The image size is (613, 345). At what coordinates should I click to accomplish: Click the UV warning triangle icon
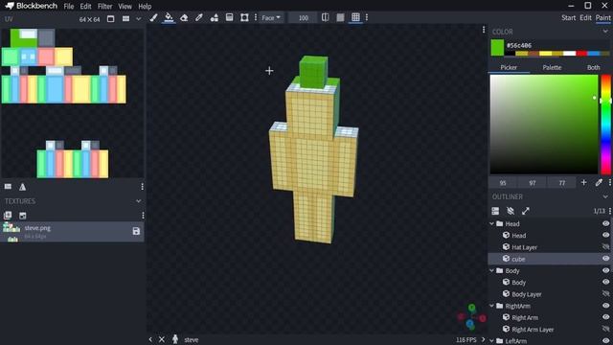[x=23, y=187]
